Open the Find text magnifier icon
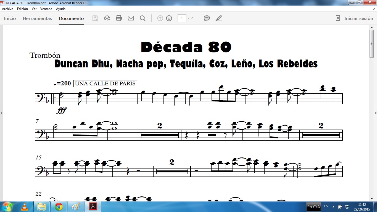The height and width of the screenshot is (221, 380). pos(142,19)
